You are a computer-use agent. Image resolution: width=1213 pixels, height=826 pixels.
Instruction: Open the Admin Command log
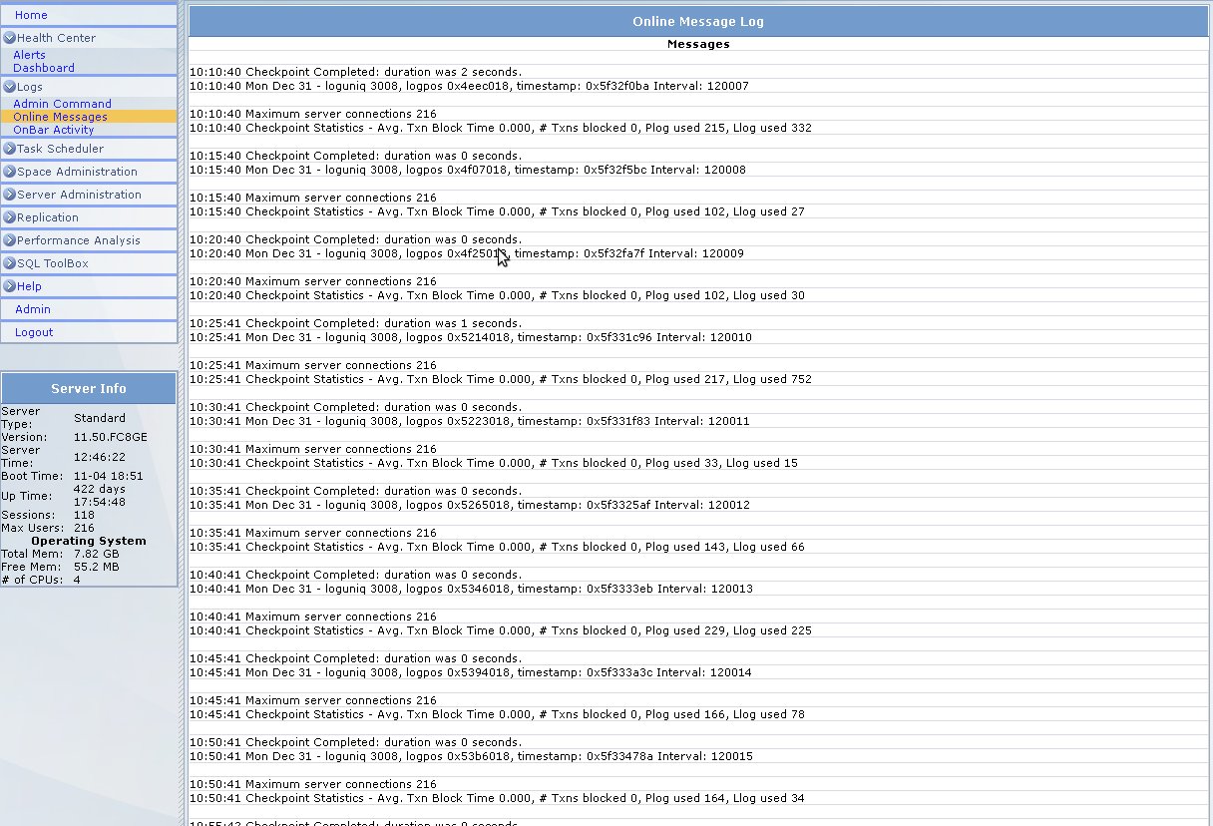point(62,104)
